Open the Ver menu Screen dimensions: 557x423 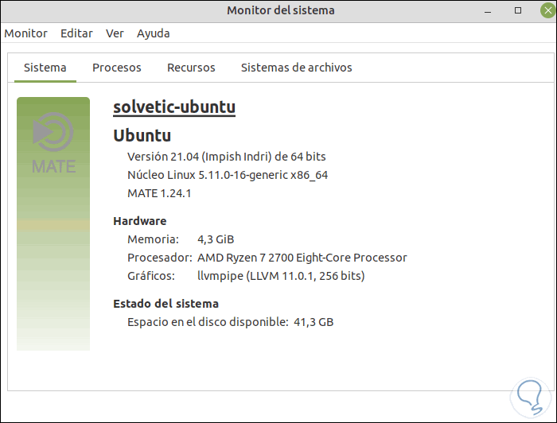point(115,33)
